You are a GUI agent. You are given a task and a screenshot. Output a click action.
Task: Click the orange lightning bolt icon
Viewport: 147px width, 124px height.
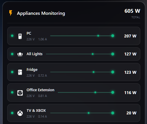tap(11, 13)
